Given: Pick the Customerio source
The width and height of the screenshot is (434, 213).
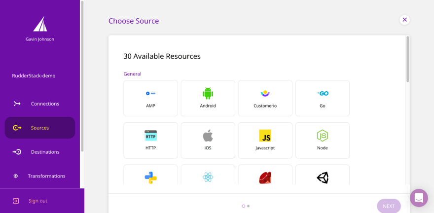Looking at the screenshot, I should (265, 98).
